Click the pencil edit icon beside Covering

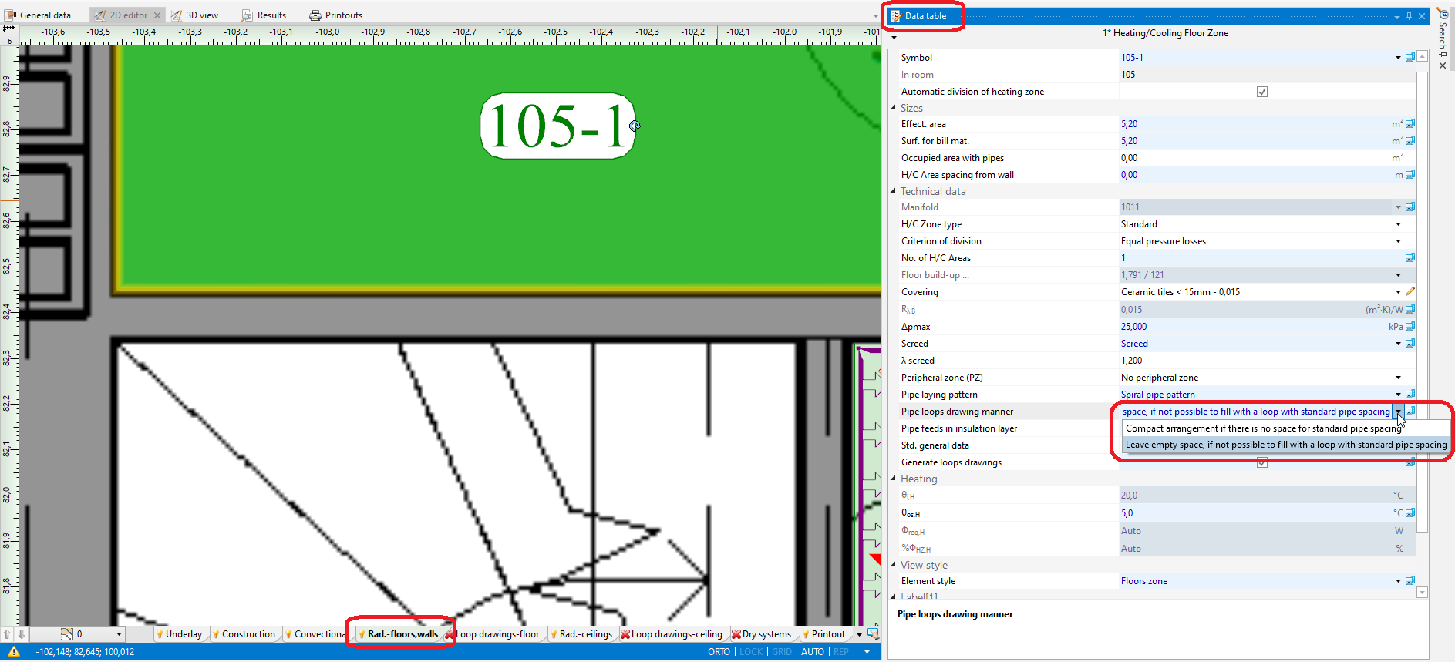[1410, 292]
